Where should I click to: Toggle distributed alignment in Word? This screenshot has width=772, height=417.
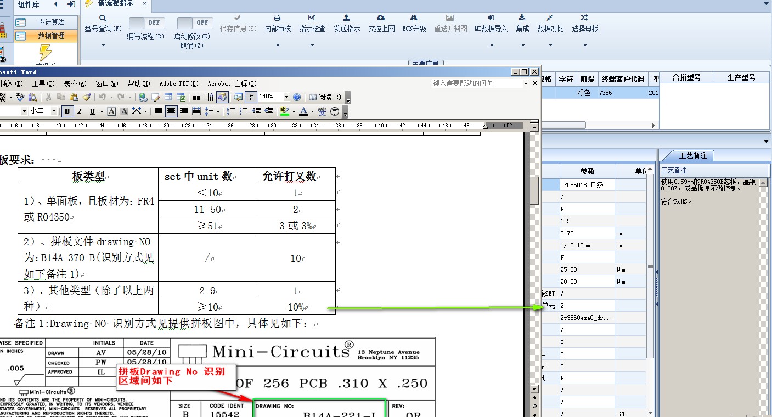pos(196,111)
